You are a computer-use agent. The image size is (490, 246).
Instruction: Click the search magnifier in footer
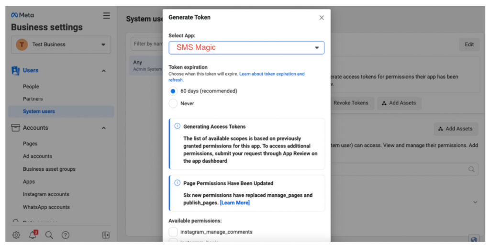(x=49, y=235)
